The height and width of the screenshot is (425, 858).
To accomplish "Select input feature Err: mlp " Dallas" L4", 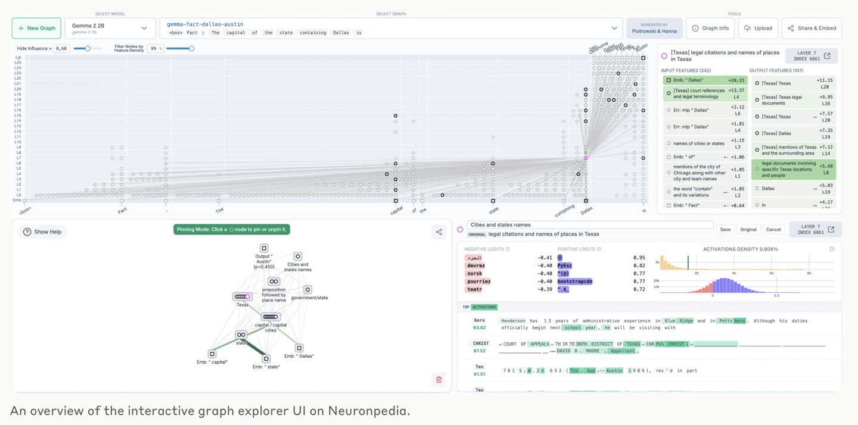I will pos(705,127).
